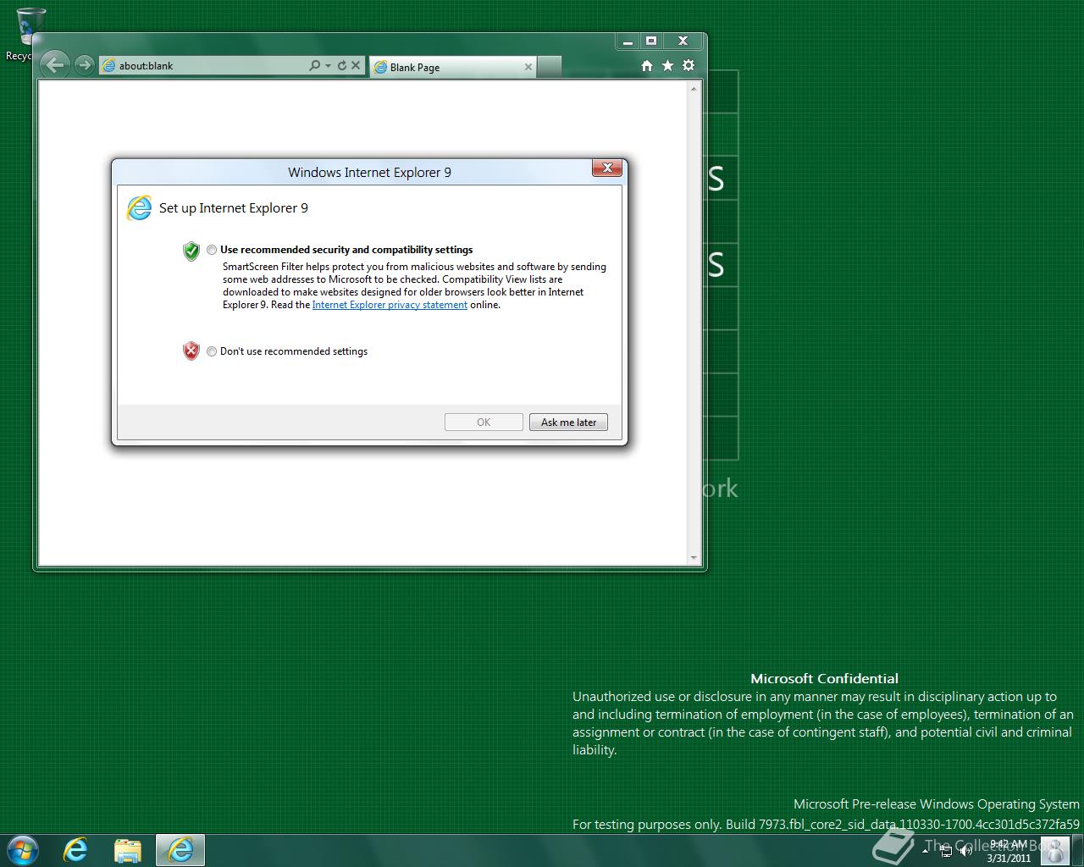Click the search magnifier in address bar
The height and width of the screenshot is (867, 1084).
pyautogui.click(x=314, y=65)
